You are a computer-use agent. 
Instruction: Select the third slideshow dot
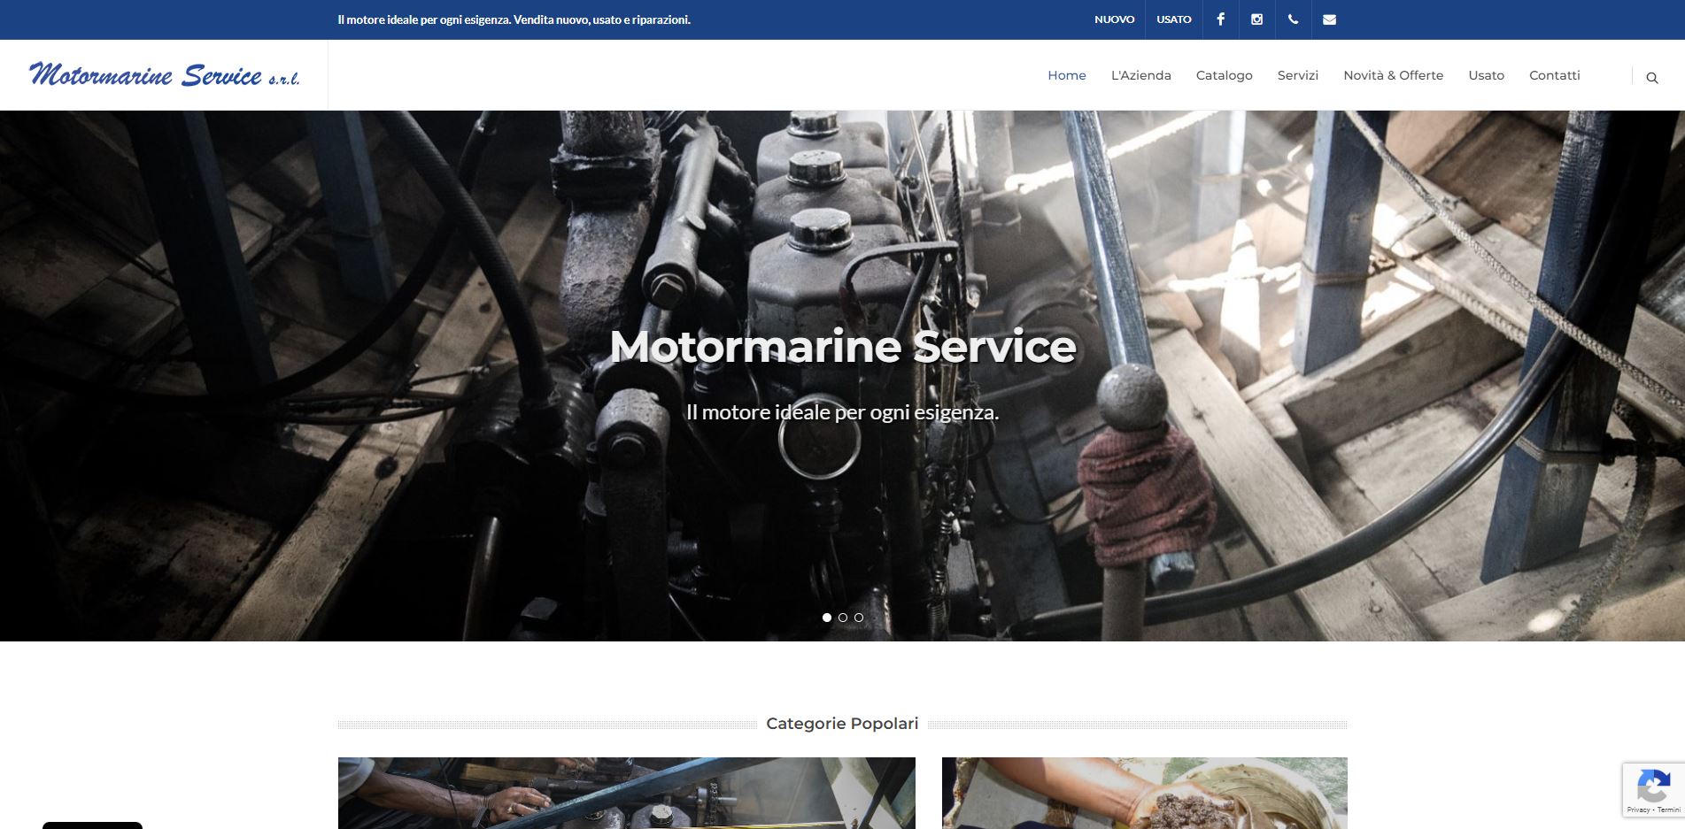tap(857, 618)
